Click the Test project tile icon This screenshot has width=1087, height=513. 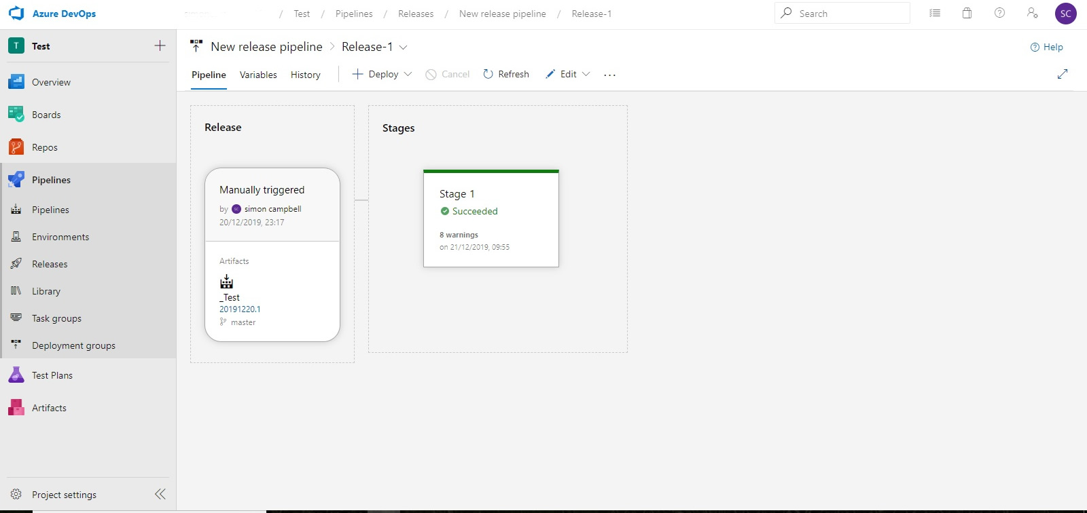point(16,45)
